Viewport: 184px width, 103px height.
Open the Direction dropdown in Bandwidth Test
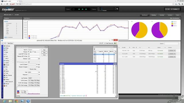(x=39, y=59)
